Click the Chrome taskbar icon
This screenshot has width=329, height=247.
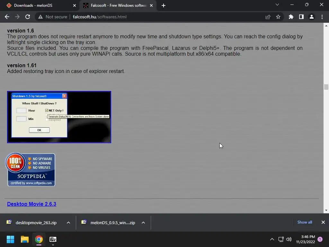coord(39,239)
